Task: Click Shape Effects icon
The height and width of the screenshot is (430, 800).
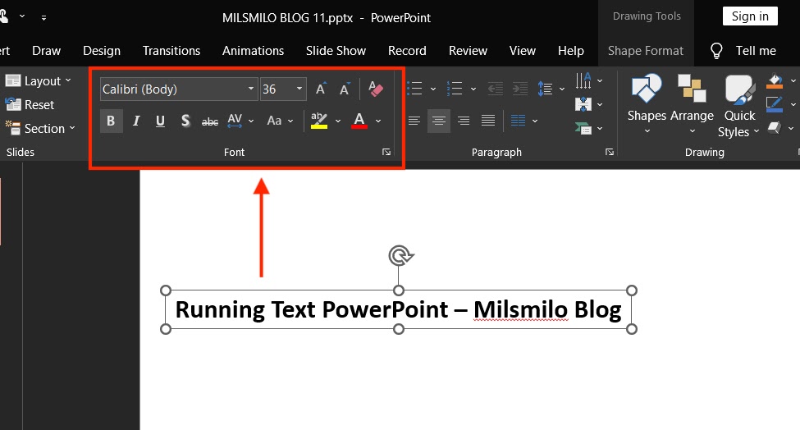Action: tap(775, 128)
